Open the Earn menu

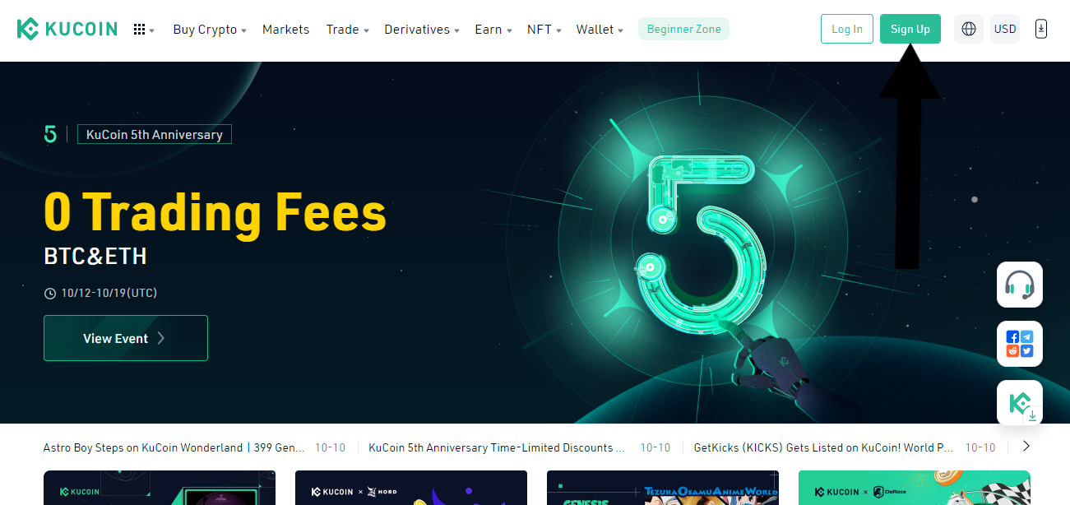[493, 30]
